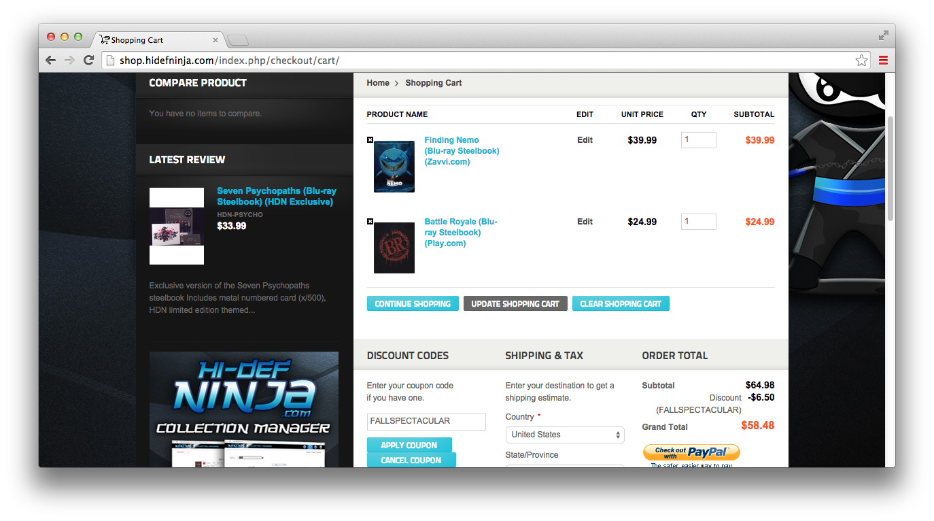Screen dimensions: 934x521
Task: Click the Latest Review sidebar heading
Action: 187,160
